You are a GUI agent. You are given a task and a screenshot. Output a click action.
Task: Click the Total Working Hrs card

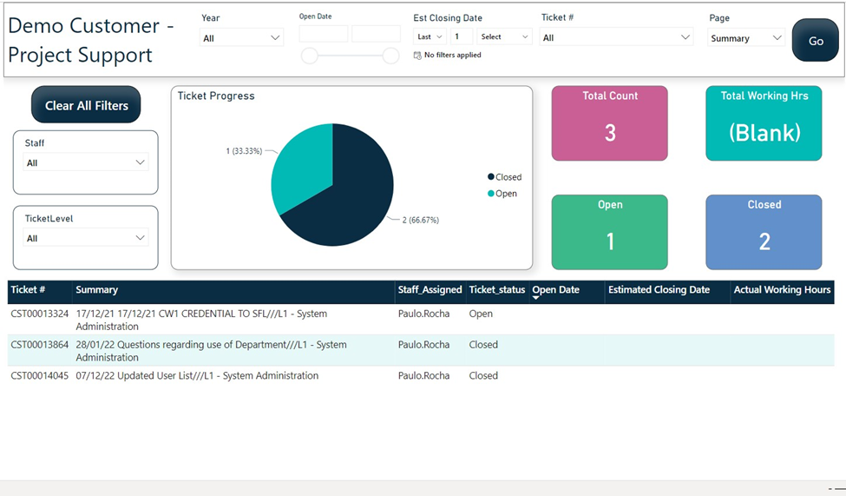(x=764, y=123)
